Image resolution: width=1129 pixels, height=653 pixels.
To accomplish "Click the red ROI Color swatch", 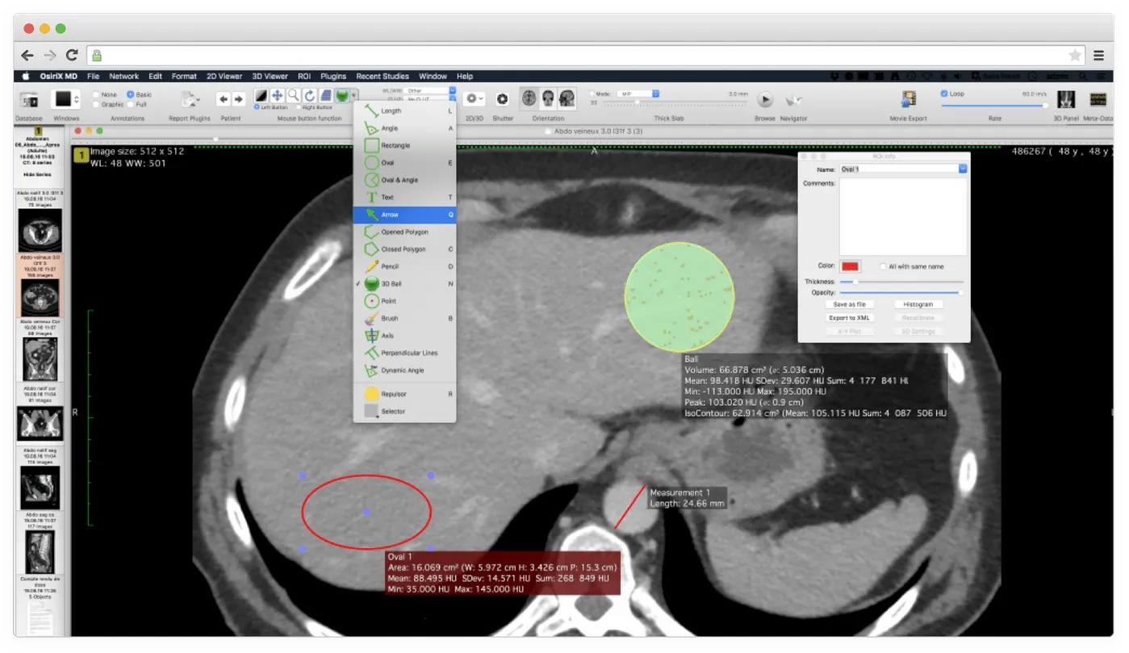I will pos(851,266).
